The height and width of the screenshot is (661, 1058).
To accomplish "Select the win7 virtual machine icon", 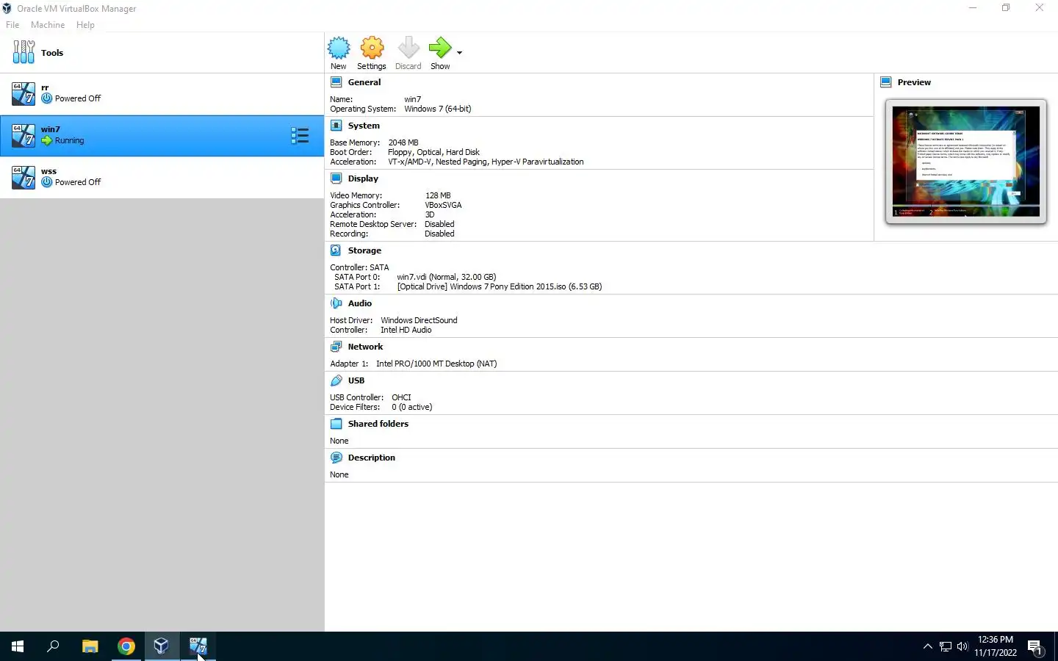I will [x=23, y=135].
